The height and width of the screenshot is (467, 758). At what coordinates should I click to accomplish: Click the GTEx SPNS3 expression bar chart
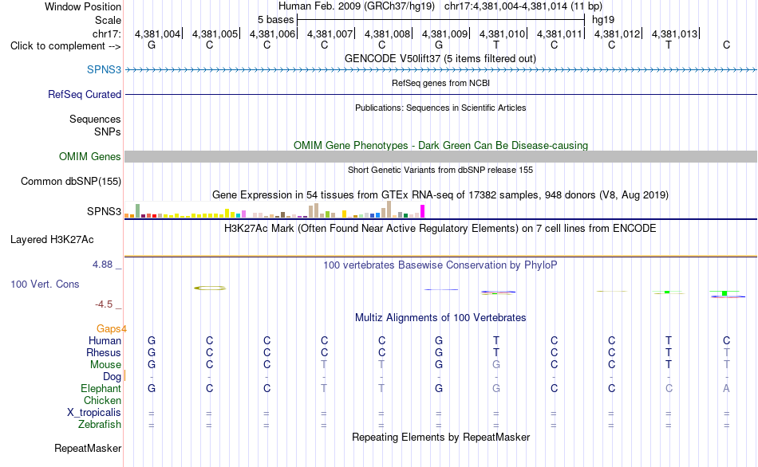[274, 210]
